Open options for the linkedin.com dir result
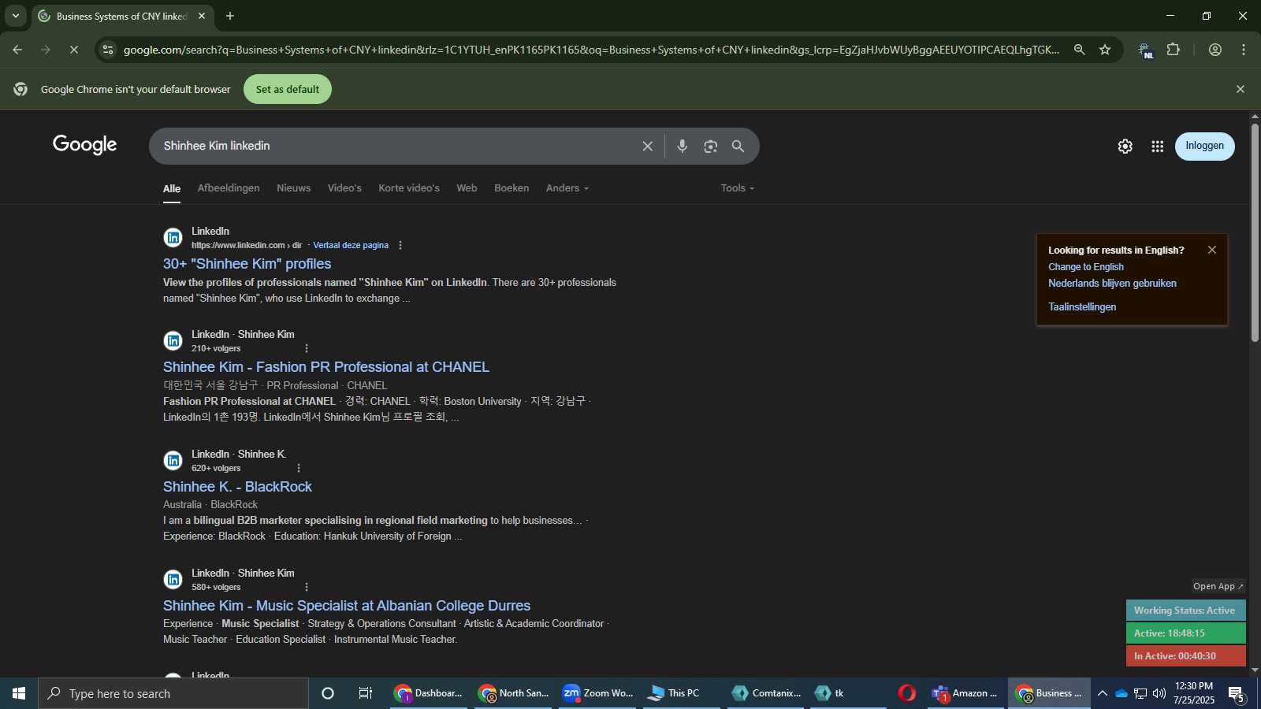Viewport: 1261px width, 709px height. (x=400, y=245)
